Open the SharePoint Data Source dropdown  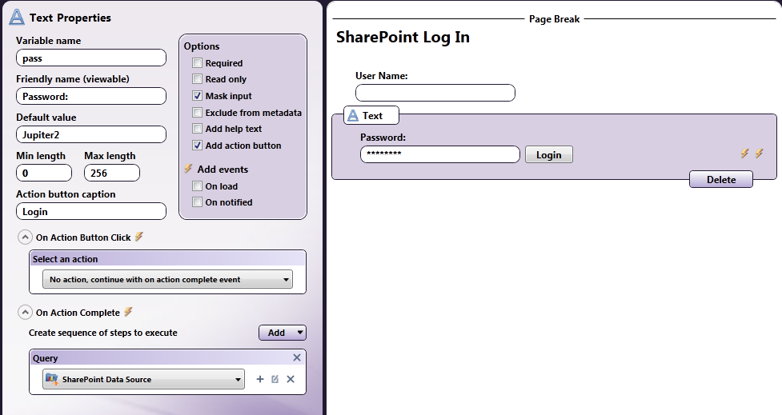(x=143, y=379)
